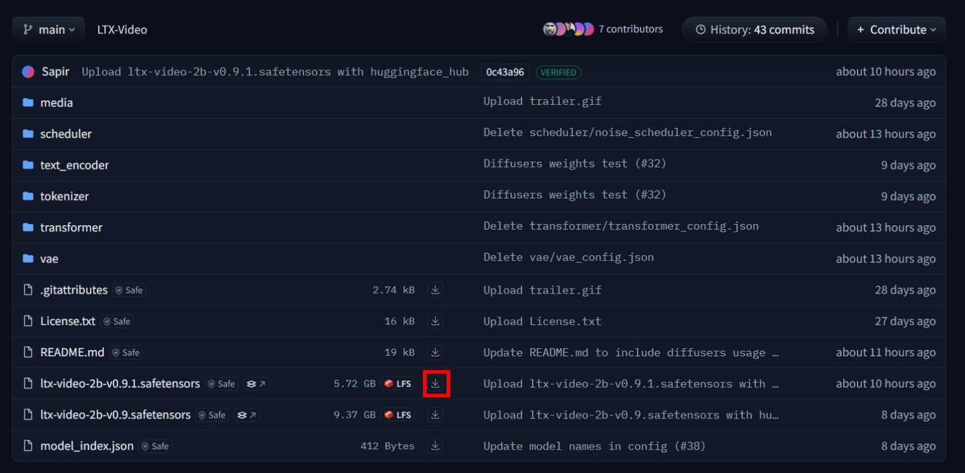This screenshot has width=965, height=473.
Task: Download the README.md file
Action: [435, 352]
